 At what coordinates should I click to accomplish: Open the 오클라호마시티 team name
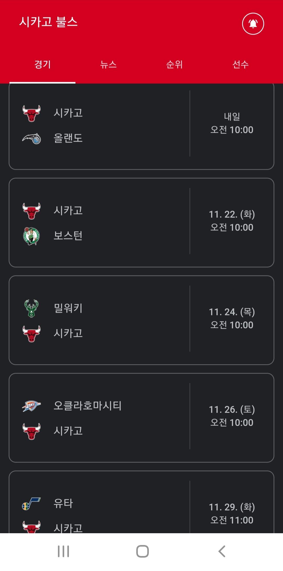[x=88, y=406]
